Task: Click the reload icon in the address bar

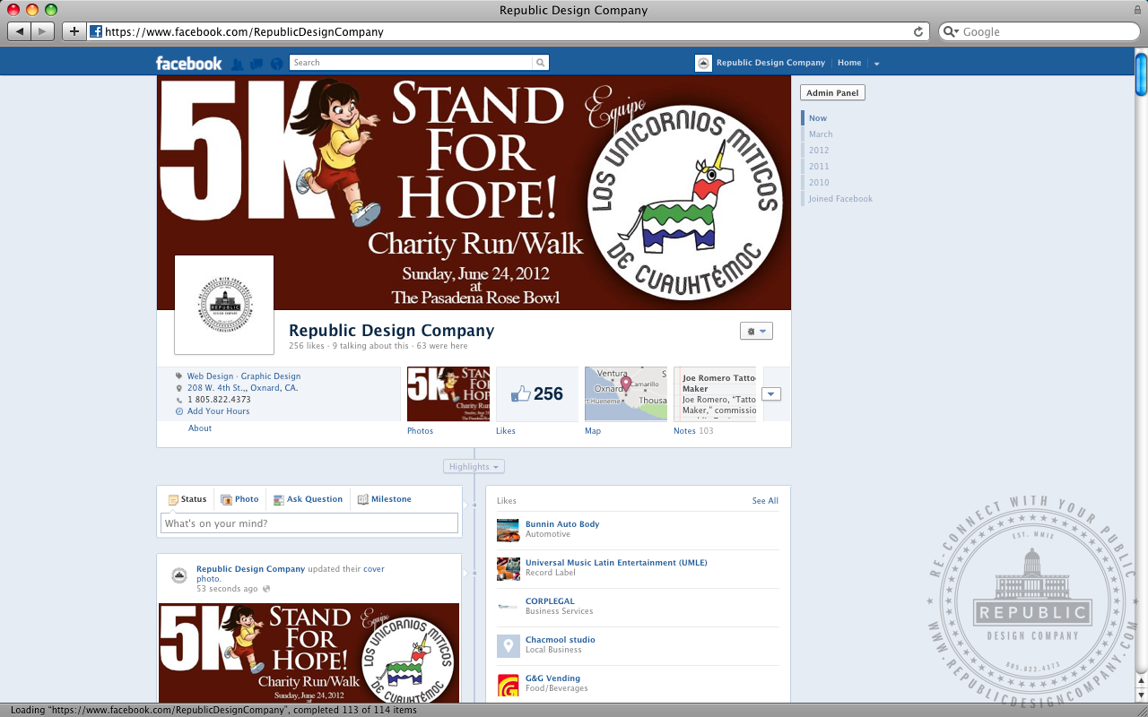Action: coord(918,31)
